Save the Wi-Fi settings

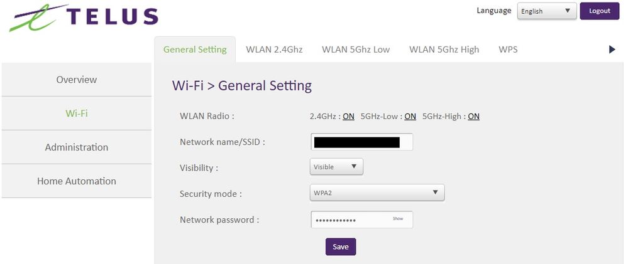[341, 246]
